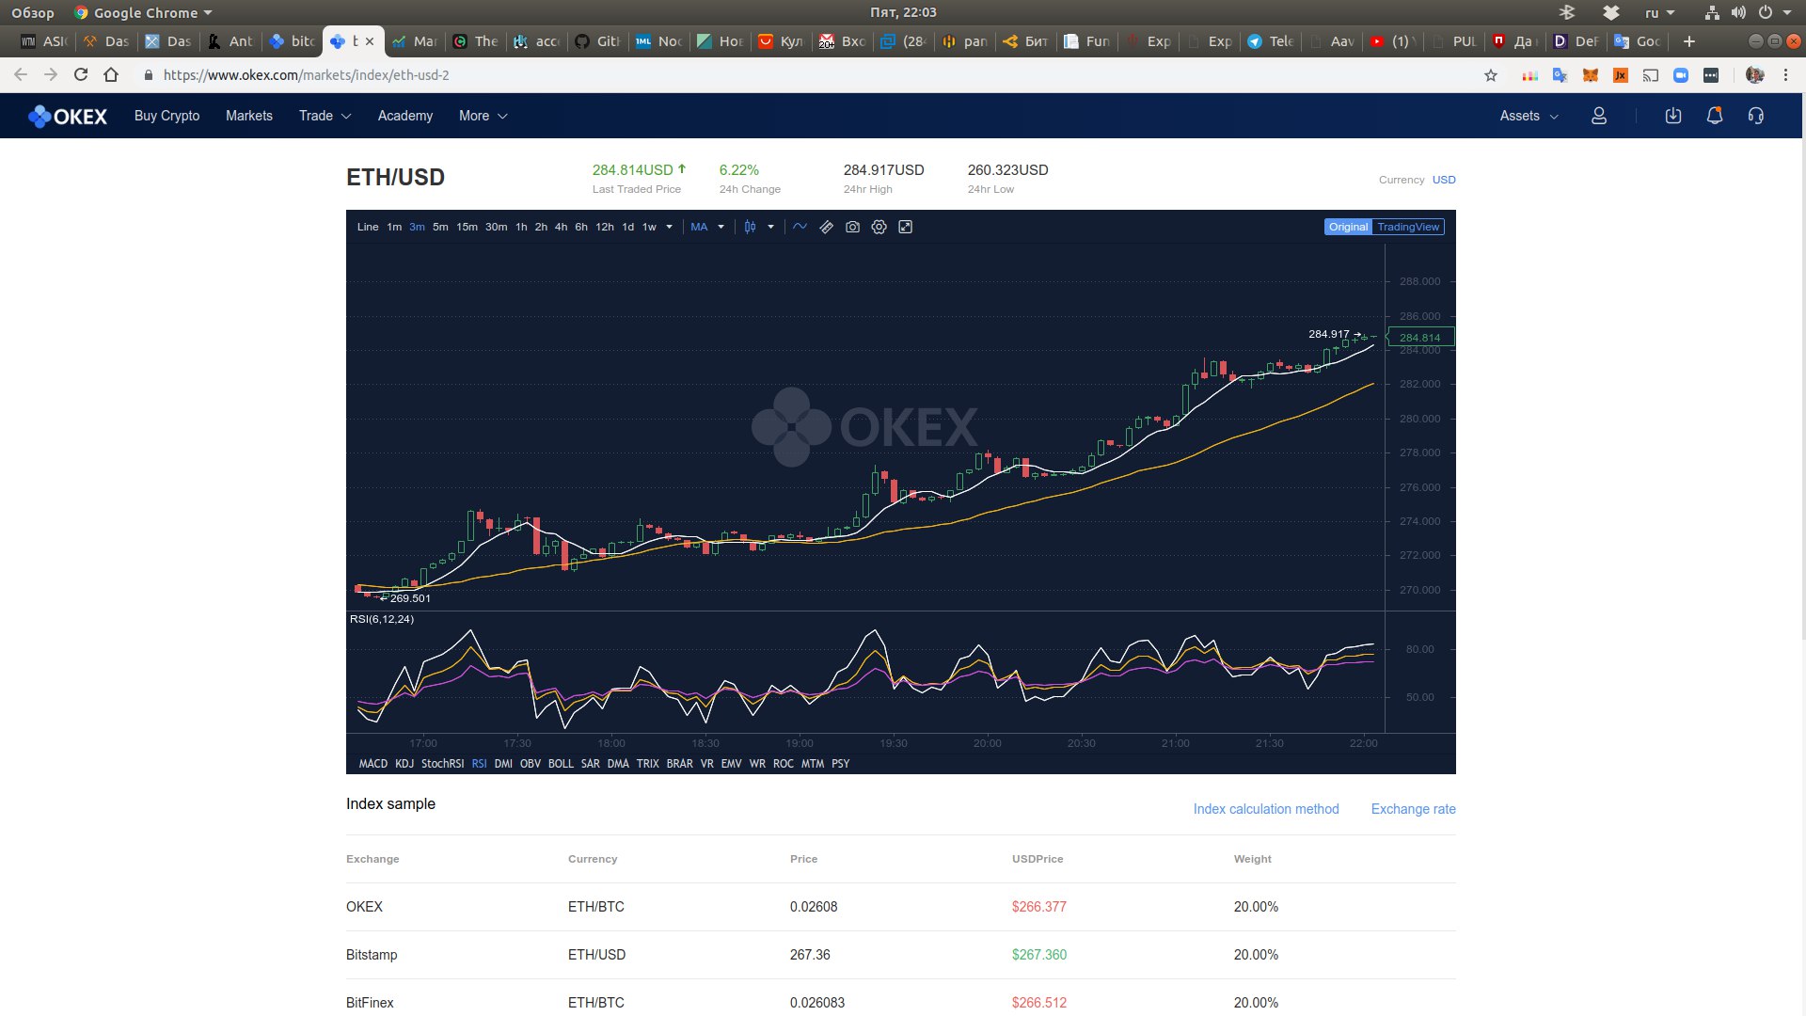
Task: Select the BOLL indicator
Action: (x=561, y=764)
